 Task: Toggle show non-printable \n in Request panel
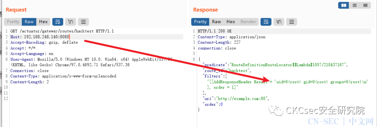point(71,22)
